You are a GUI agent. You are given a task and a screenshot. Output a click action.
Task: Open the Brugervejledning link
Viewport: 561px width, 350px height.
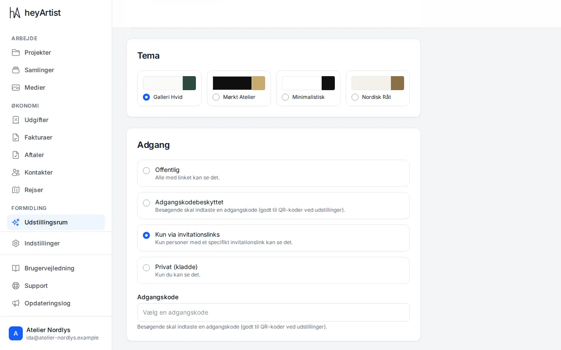pos(56,268)
